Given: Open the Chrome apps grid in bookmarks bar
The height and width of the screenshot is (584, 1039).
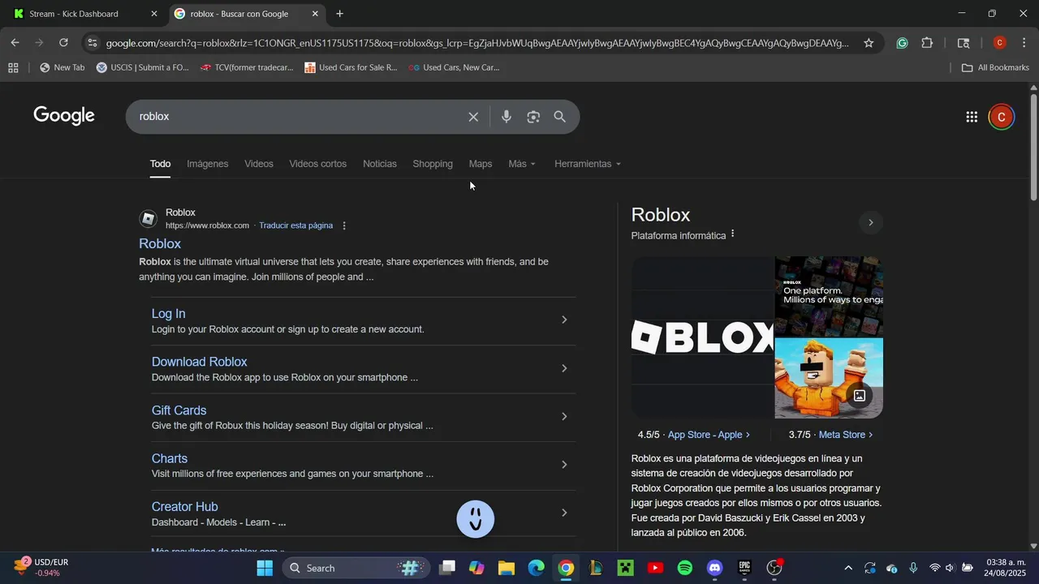Looking at the screenshot, I should (13, 67).
